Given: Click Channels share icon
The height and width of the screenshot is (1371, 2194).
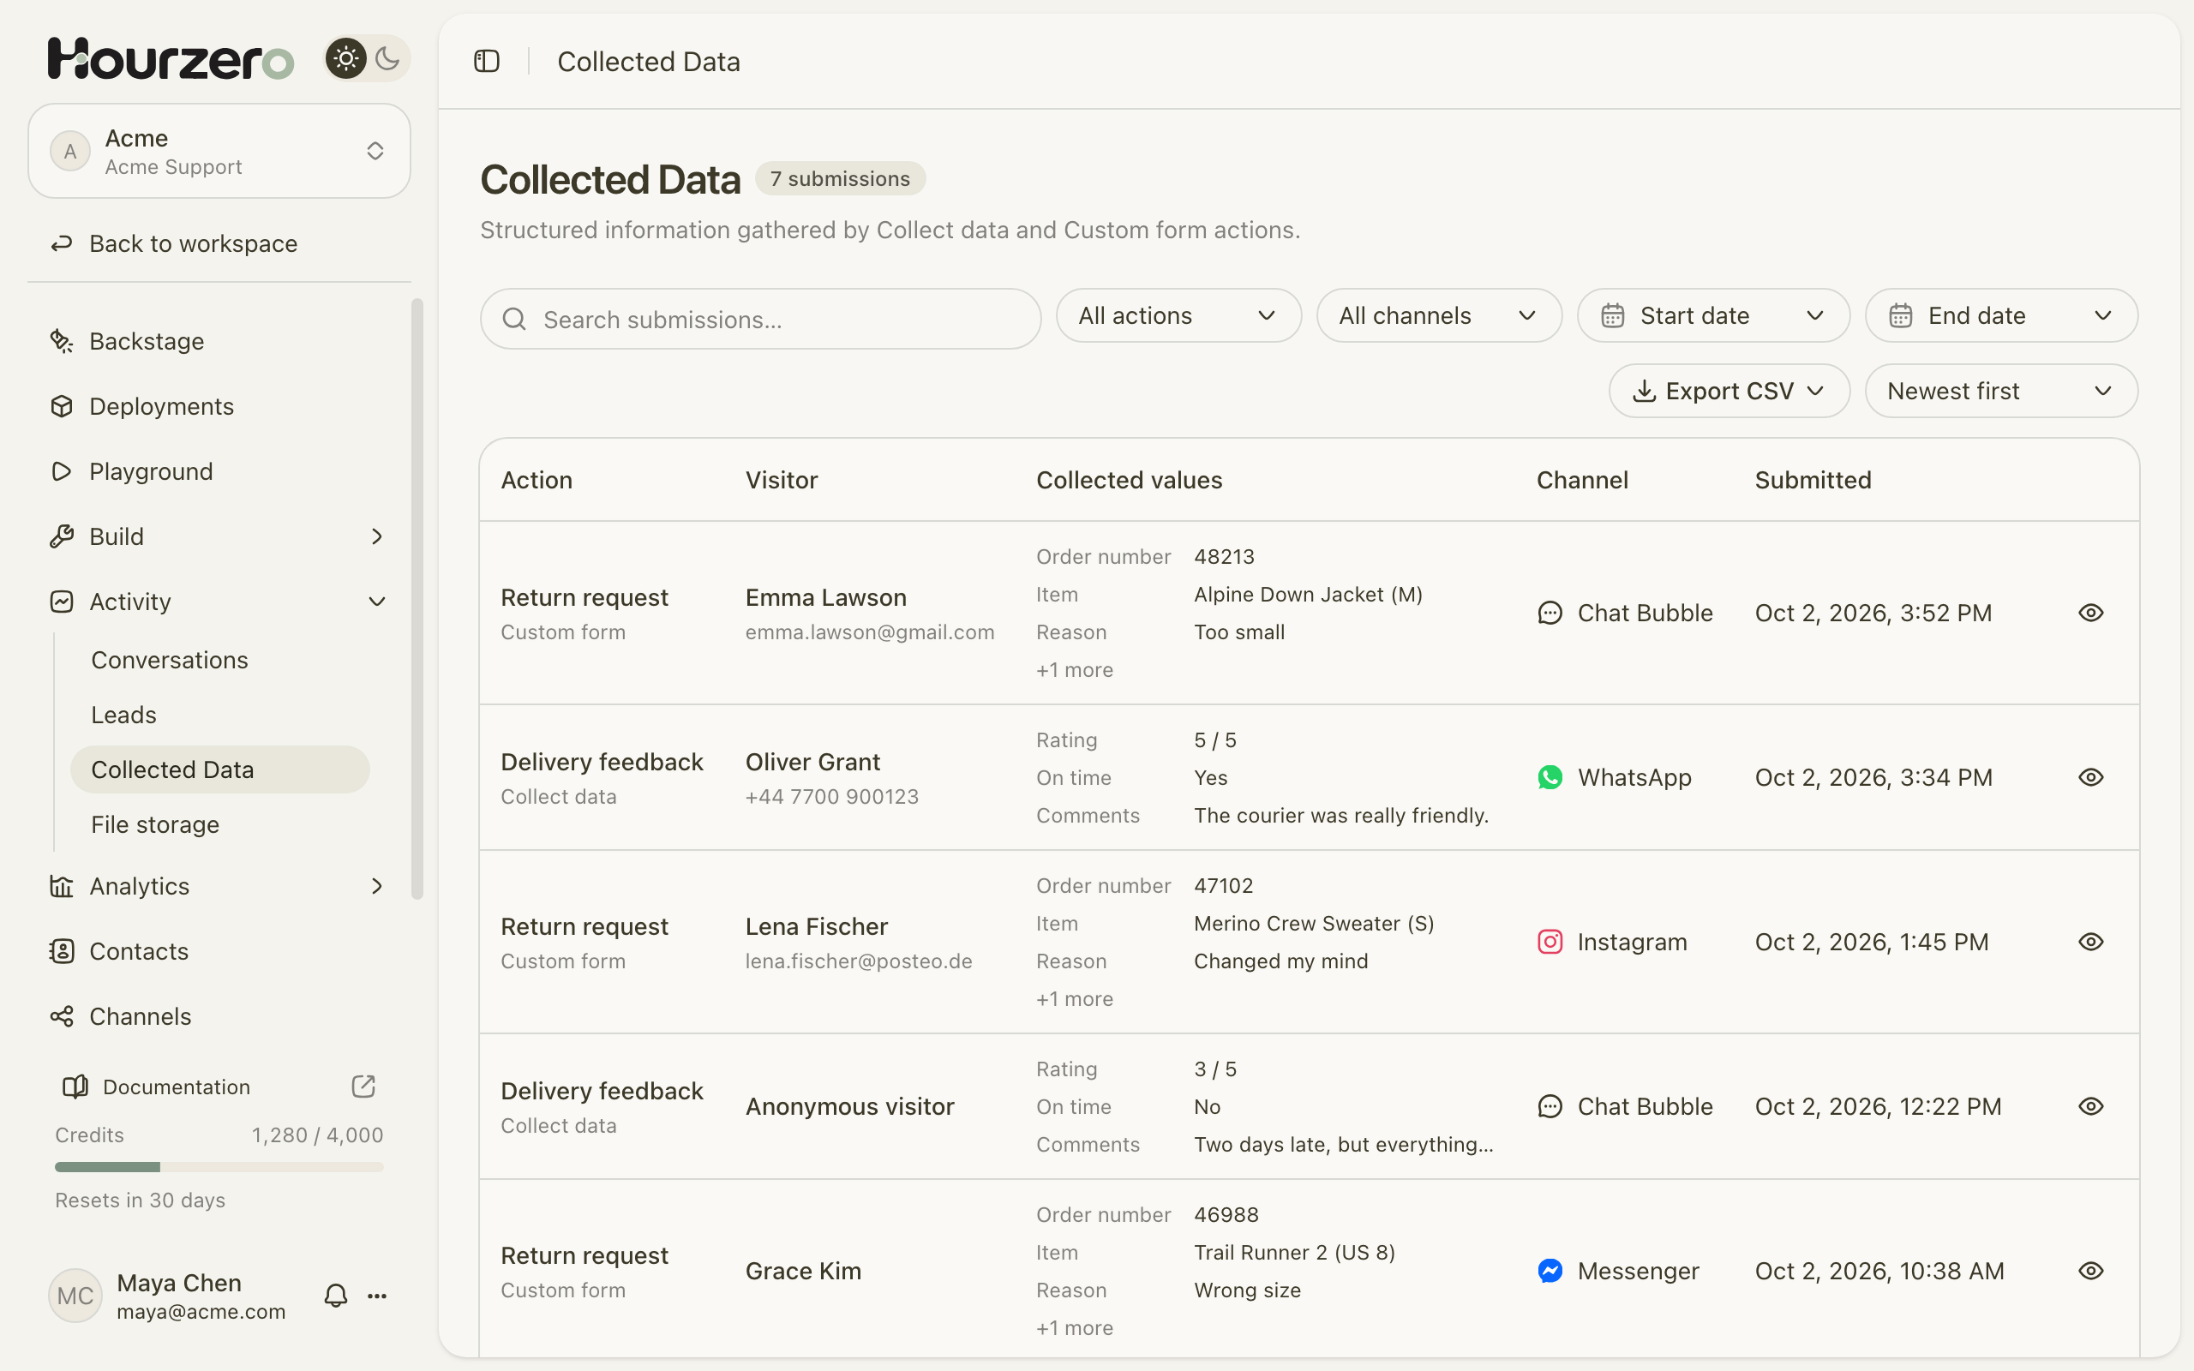Looking at the screenshot, I should tap(62, 1016).
